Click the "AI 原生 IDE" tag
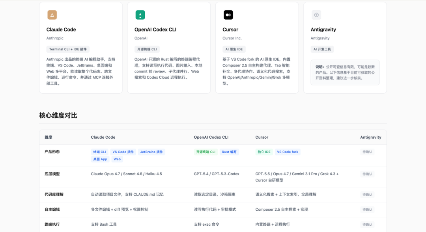The height and width of the screenshot is (232, 426). pyautogui.click(x=234, y=49)
